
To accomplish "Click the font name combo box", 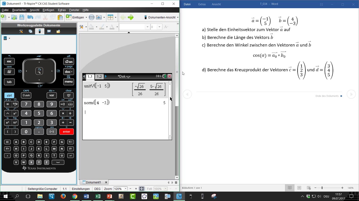I will (134, 27).
